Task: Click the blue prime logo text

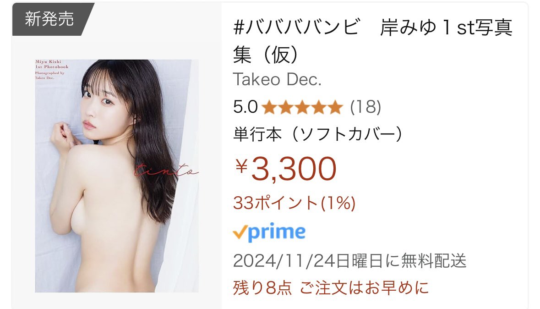Action: 277,232
